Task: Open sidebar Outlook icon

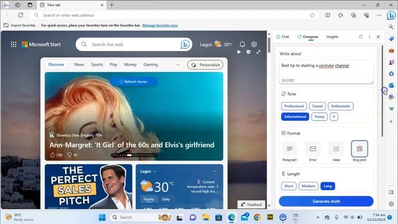Action: [x=391, y=85]
